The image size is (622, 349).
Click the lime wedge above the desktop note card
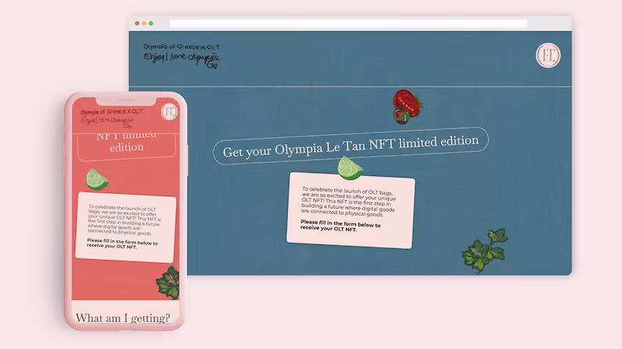(x=350, y=168)
